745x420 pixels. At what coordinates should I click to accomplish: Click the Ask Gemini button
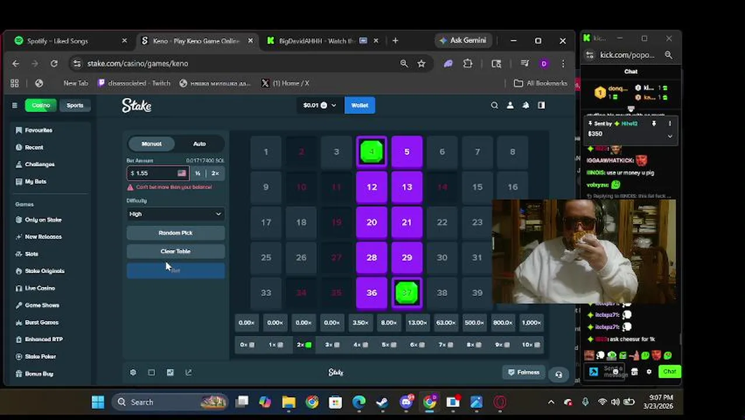pyautogui.click(x=463, y=41)
